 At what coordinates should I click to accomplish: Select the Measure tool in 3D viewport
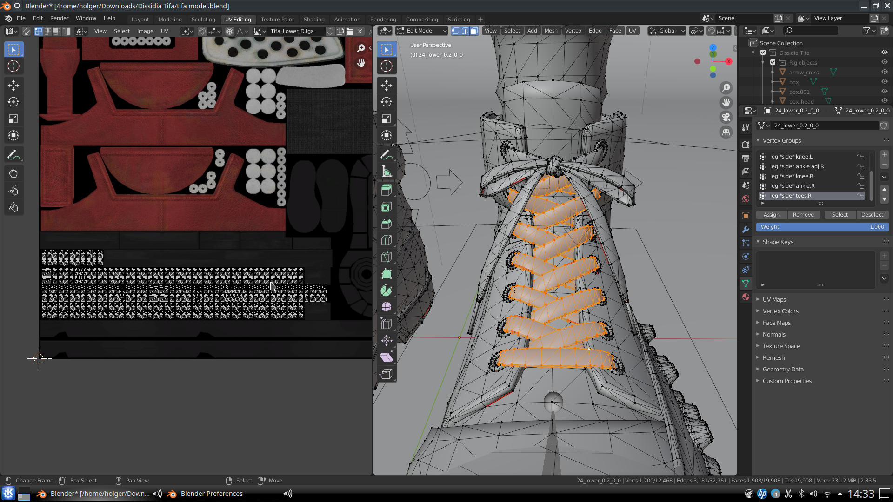[x=386, y=172]
